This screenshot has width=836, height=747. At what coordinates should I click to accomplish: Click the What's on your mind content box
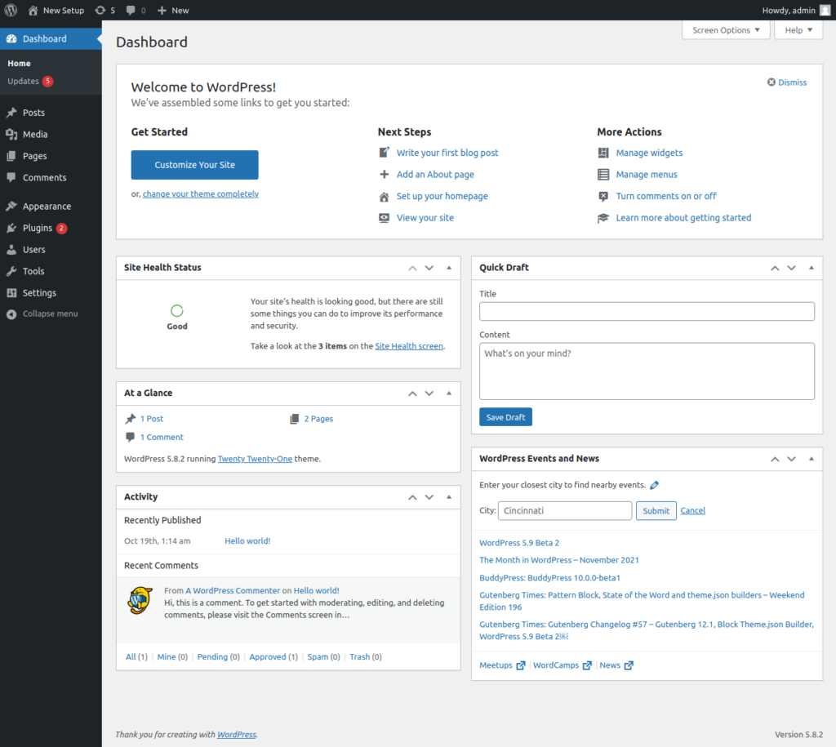point(647,371)
